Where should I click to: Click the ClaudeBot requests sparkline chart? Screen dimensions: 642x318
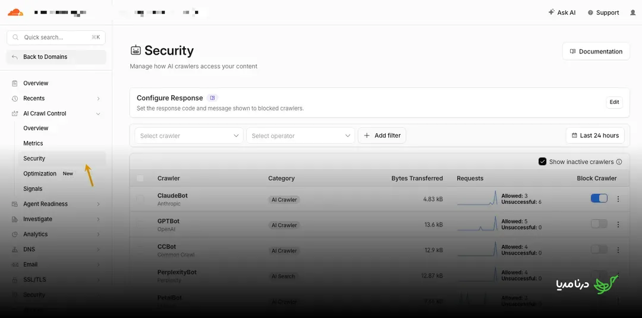point(477,198)
